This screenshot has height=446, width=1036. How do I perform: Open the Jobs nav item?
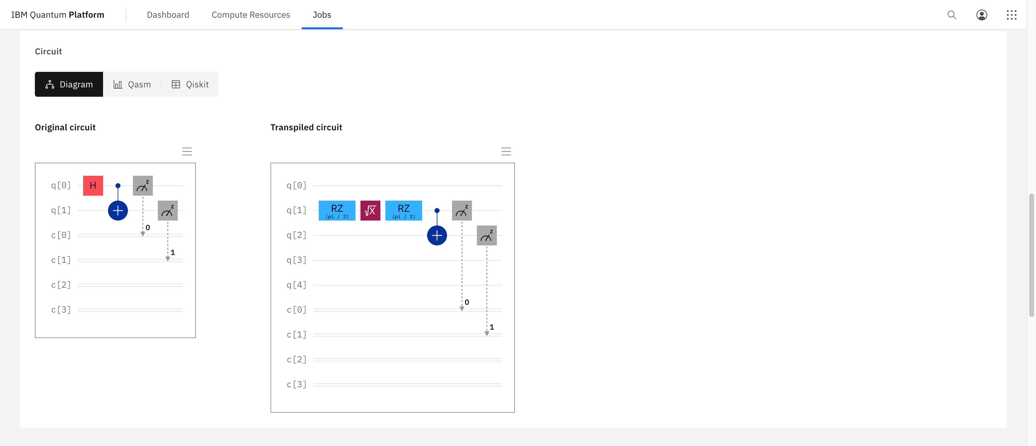coord(322,15)
